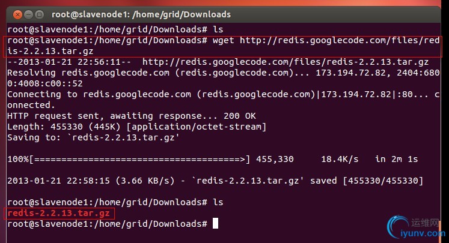Click the '200 OK' HTTP response text
Screen dimensions: 449x243
point(240,116)
